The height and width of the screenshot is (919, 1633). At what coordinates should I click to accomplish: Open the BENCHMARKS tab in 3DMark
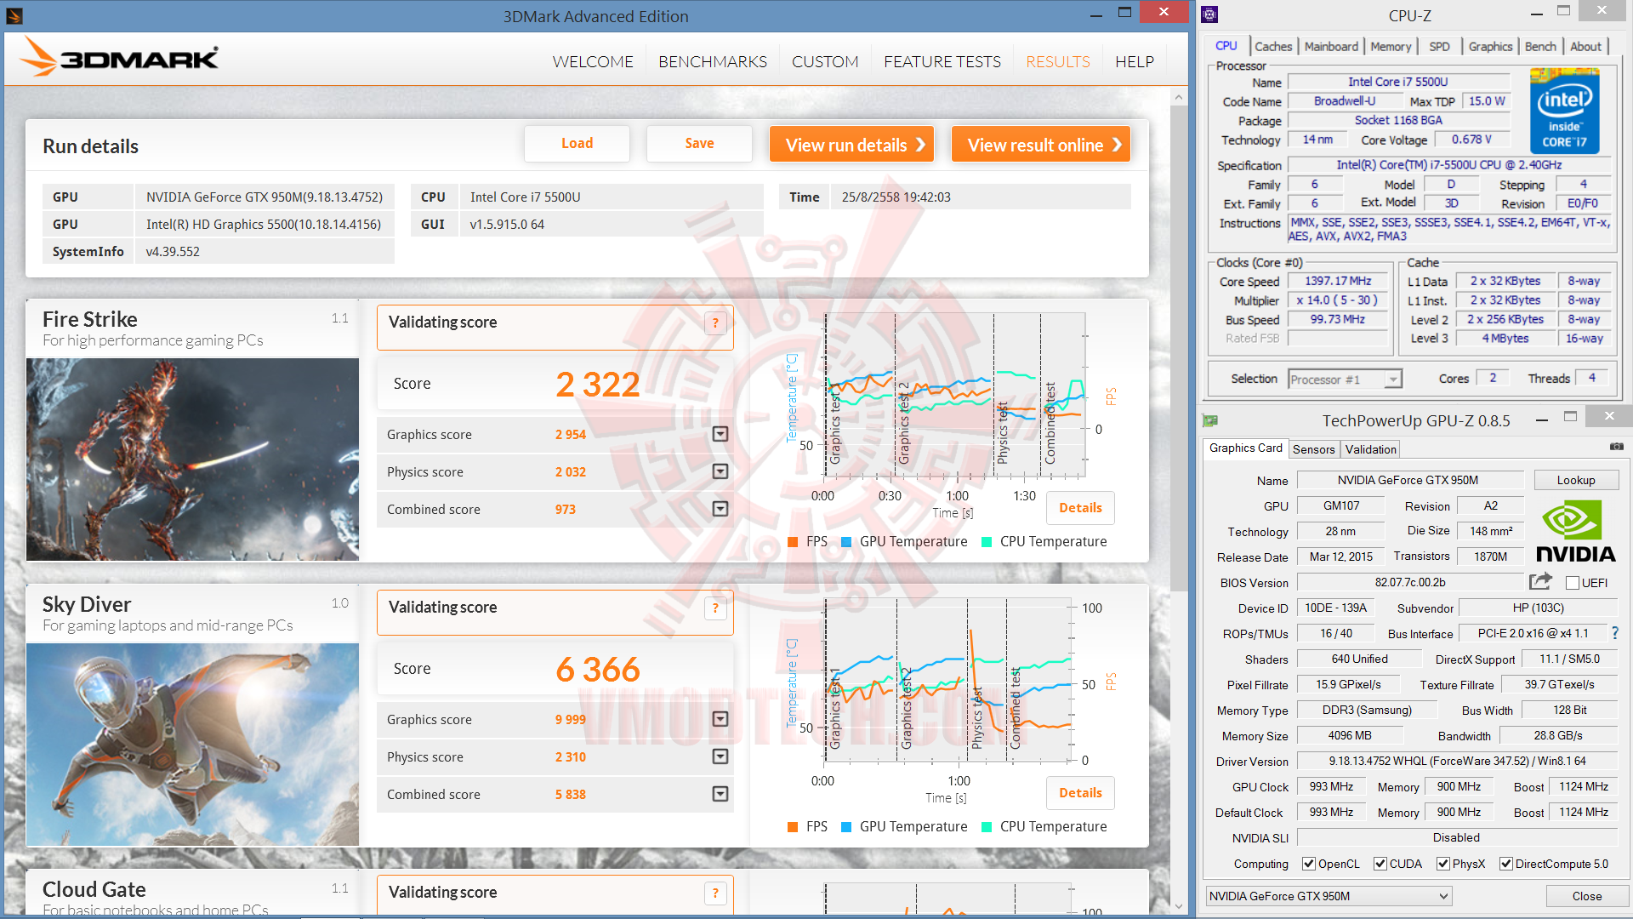tap(713, 62)
